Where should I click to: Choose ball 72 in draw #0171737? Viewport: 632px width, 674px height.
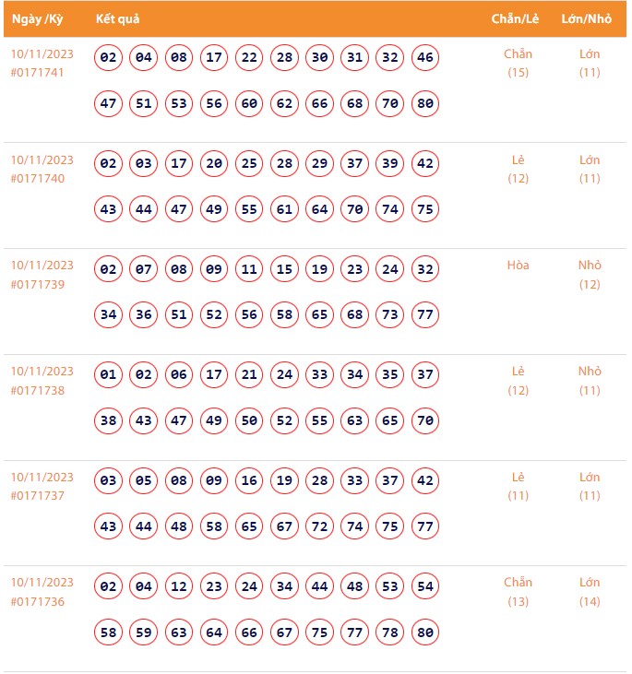pos(319,526)
